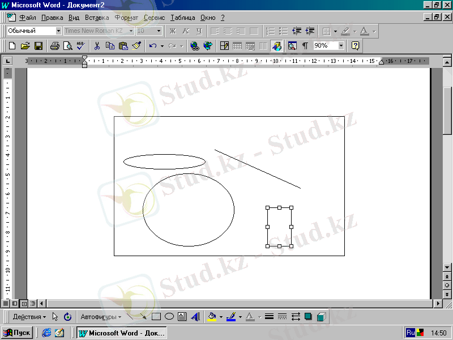The image size is (453, 340).
Task: Toggle show paragraph marks (¶)
Action: pyautogui.click(x=305, y=46)
